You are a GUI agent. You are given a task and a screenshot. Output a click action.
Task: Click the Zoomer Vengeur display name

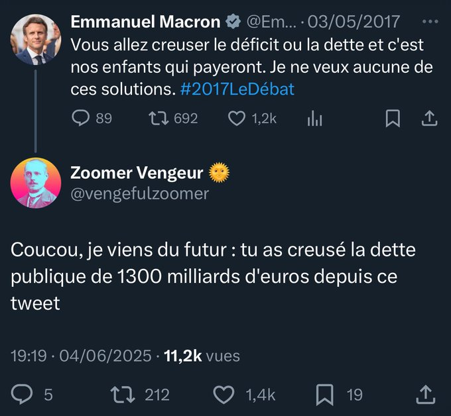pyautogui.click(x=137, y=173)
